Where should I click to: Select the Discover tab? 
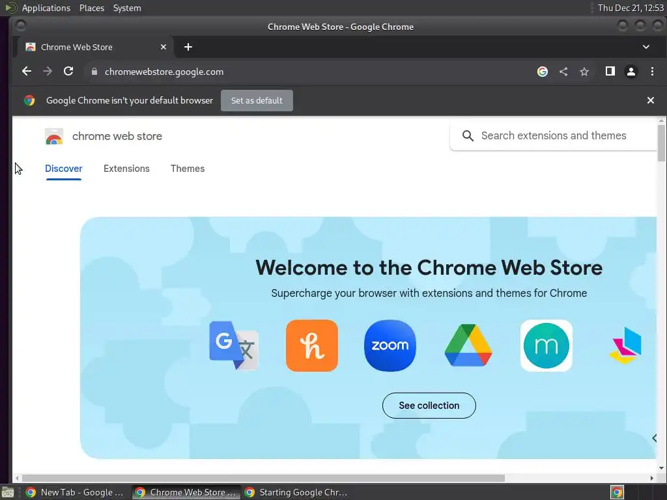coord(63,169)
